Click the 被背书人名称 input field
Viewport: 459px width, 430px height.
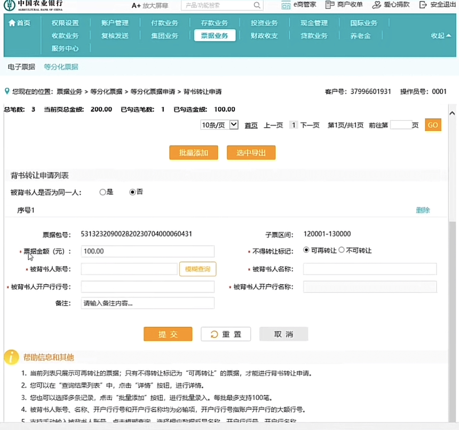pos(370,269)
